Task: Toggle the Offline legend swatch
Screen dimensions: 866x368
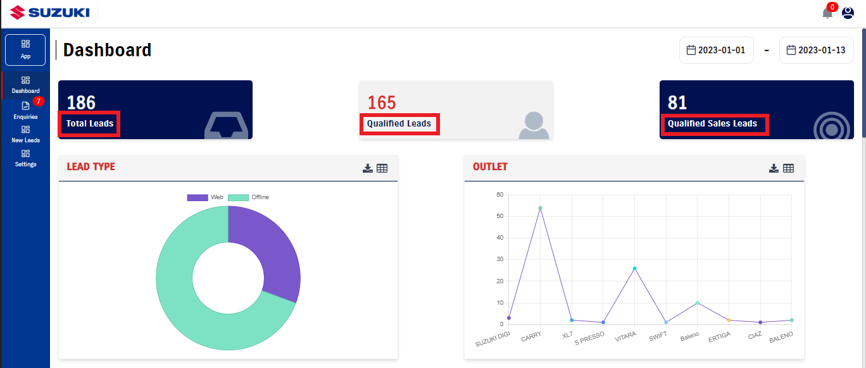Action: tap(238, 197)
